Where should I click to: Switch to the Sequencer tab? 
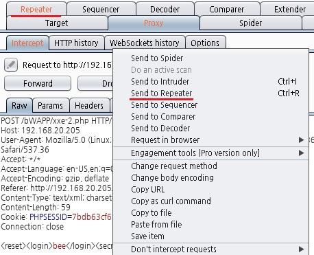pos(101,10)
